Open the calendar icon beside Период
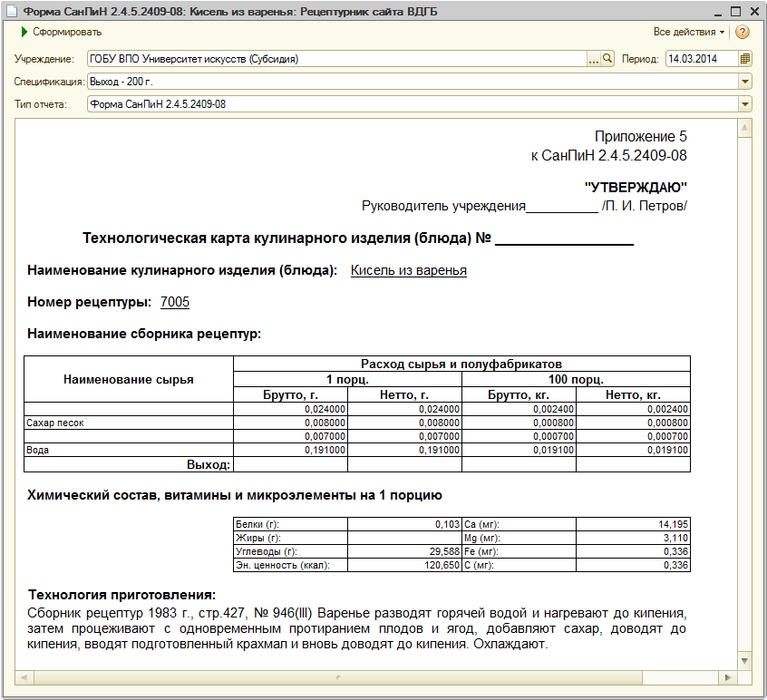Viewport: 767px width, 700px height. (744, 59)
